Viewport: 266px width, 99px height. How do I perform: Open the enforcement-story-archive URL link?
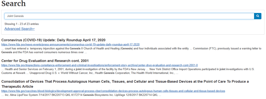pos(99,65)
